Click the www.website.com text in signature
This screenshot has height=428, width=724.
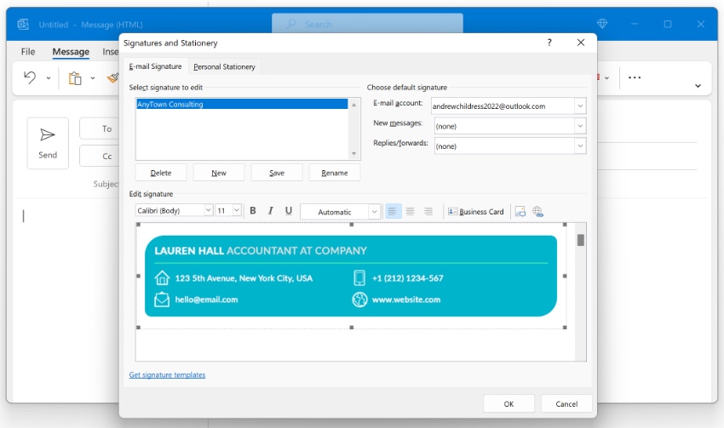pyautogui.click(x=406, y=300)
